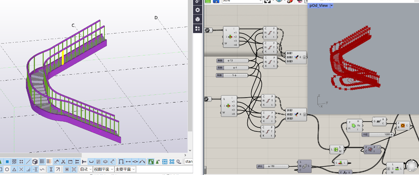This screenshot has height=175, width=419.
Task: Toggle the X intersection snap switch
Action: [x=21, y=169]
